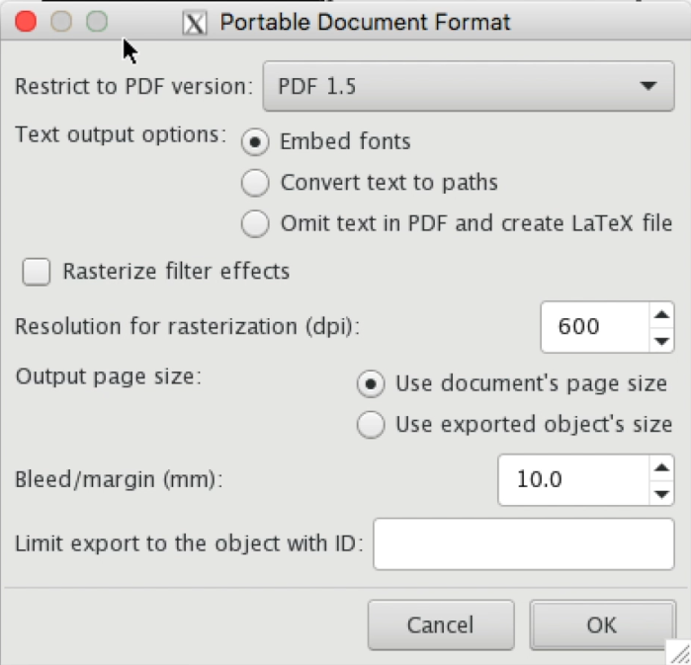Enable Rasterize filter effects checkbox
The image size is (691, 665).
(x=37, y=272)
